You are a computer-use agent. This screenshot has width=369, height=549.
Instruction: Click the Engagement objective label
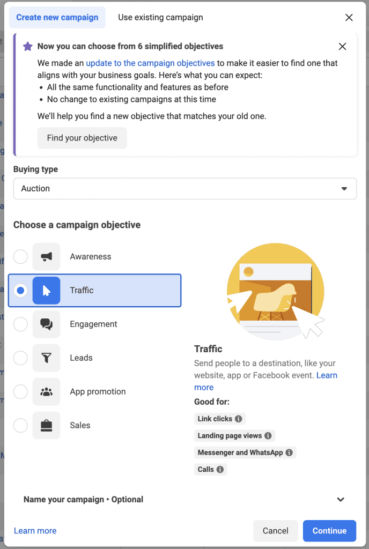click(93, 324)
